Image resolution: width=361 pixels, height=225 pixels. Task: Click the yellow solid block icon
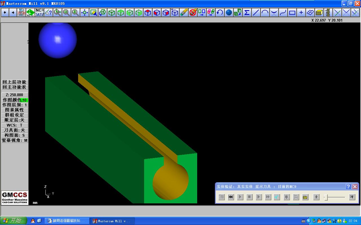pyautogui.click(x=319, y=12)
